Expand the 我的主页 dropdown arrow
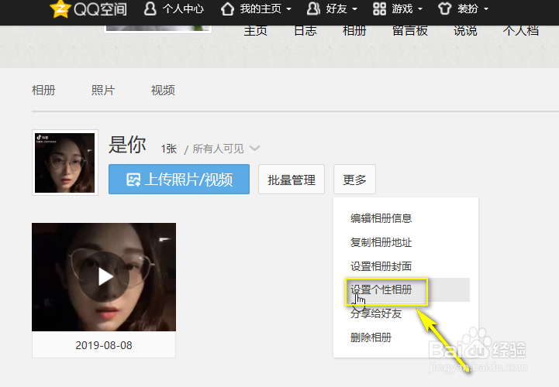Screen dimensions: 559x387 (288, 9)
